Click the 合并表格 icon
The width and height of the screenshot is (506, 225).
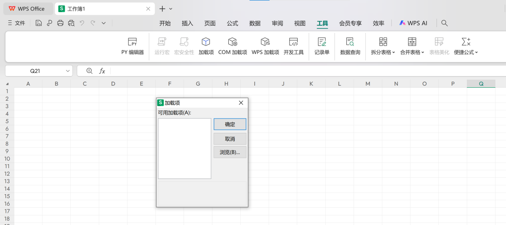tap(412, 42)
